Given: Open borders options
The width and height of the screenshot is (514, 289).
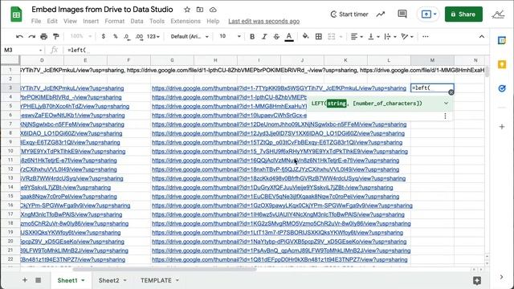Looking at the screenshot, I should tap(318, 36).
